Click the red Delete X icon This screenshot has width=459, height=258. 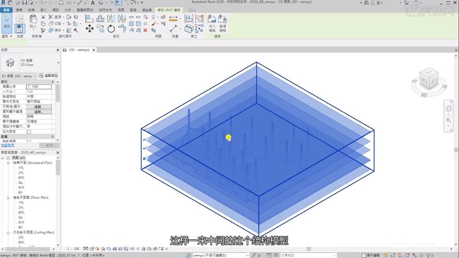tap(145, 30)
